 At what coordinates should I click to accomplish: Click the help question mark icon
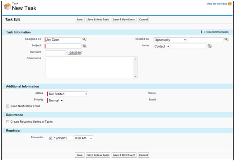coord(230,4)
